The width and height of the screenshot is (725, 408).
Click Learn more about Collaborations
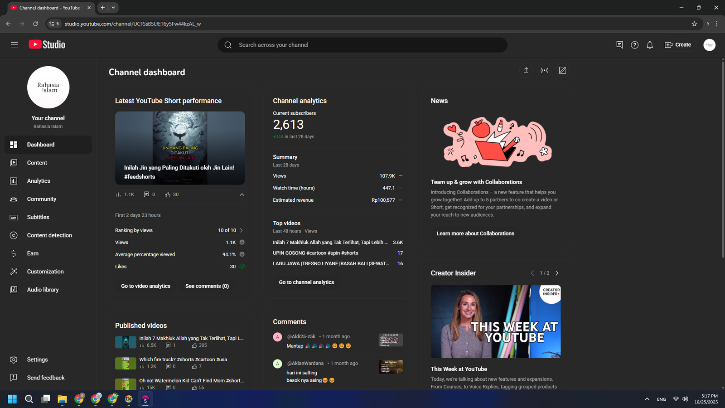[x=475, y=233]
